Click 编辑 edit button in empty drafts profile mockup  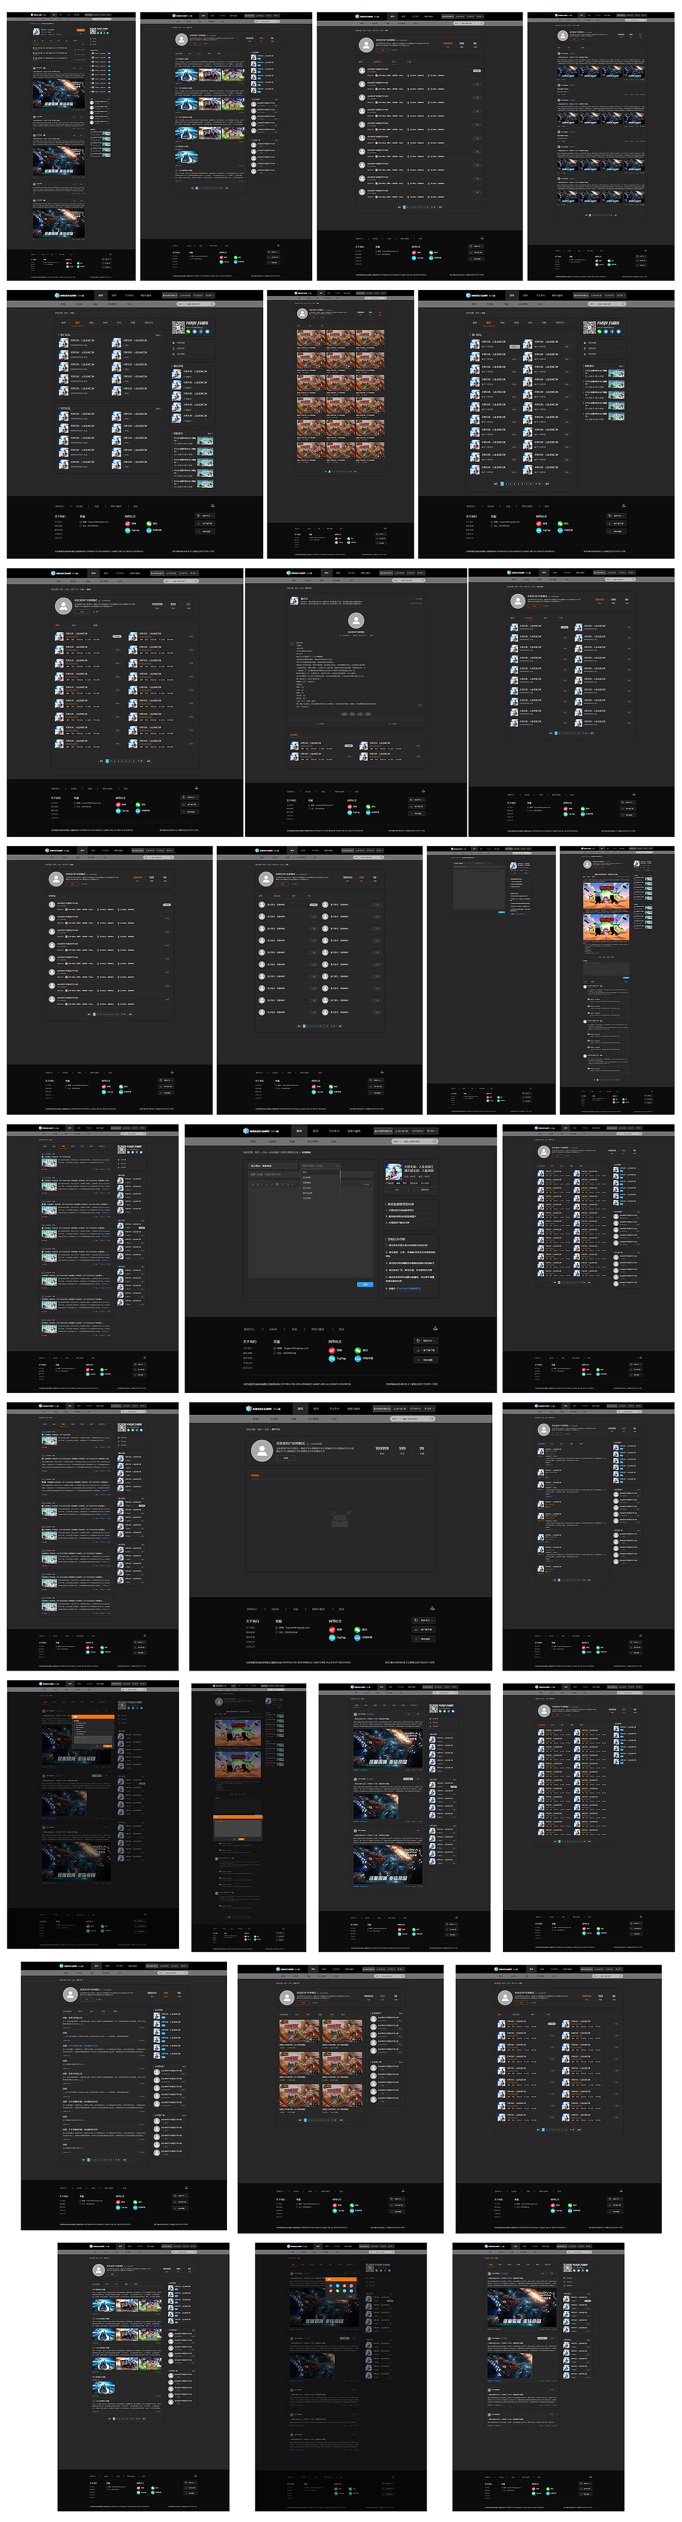click(286, 1458)
